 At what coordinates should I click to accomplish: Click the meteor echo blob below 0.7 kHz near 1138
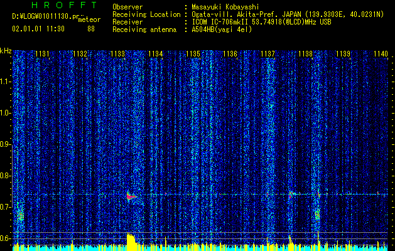[x=317, y=215]
